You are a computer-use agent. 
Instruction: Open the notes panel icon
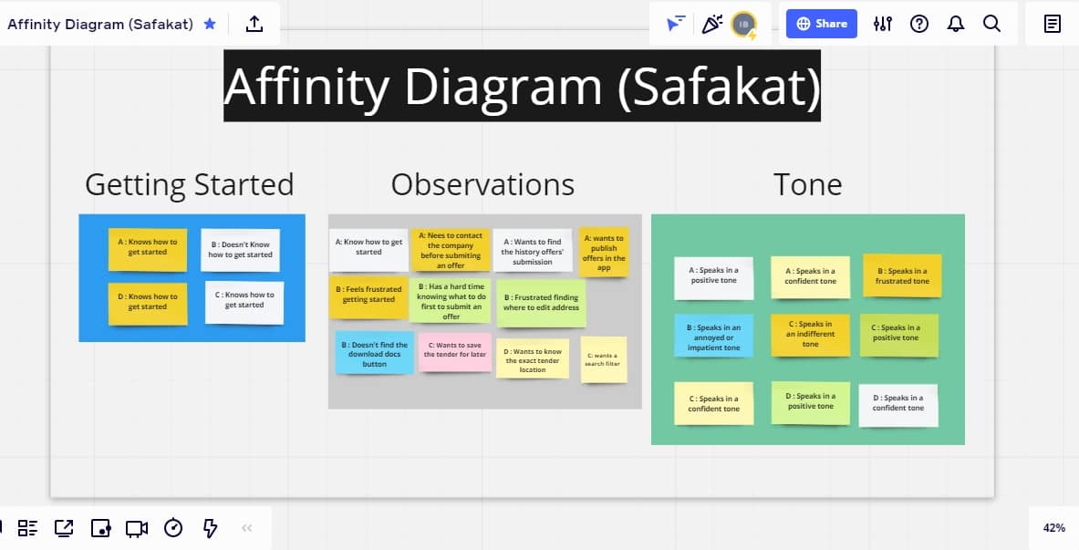(x=1053, y=25)
